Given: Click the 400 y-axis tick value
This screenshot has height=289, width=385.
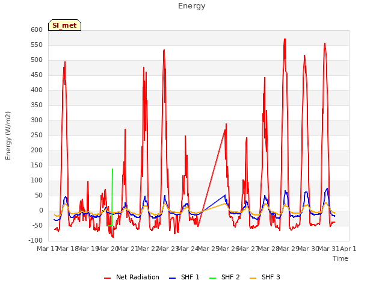Looking at the screenshot, I should pyautogui.click(x=37, y=90).
